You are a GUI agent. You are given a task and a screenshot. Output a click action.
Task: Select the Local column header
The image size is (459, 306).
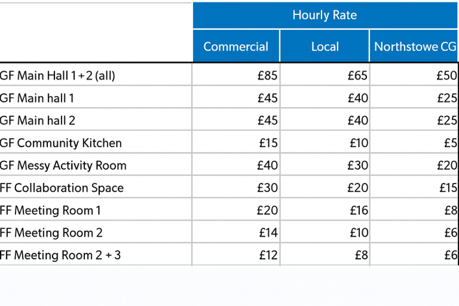pos(325,47)
